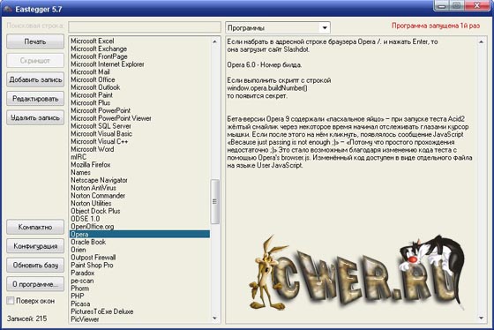Open the Программы category dropdown

[x=325, y=27]
